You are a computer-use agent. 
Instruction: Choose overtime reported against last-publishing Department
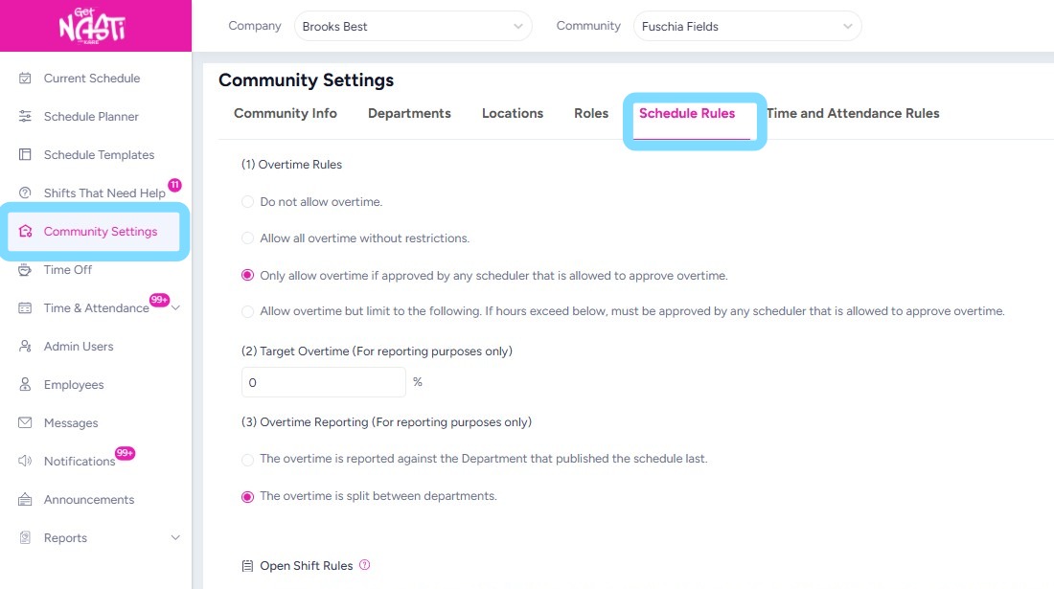[x=248, y=460]
